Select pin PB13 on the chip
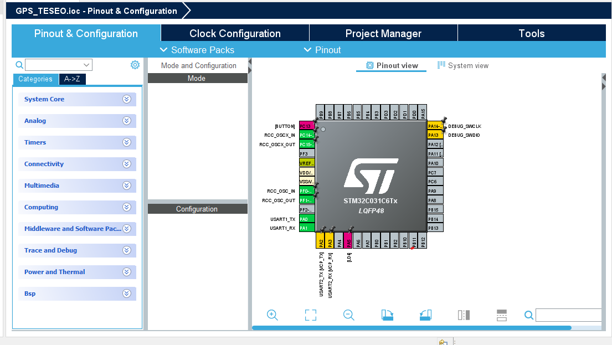 435,228
